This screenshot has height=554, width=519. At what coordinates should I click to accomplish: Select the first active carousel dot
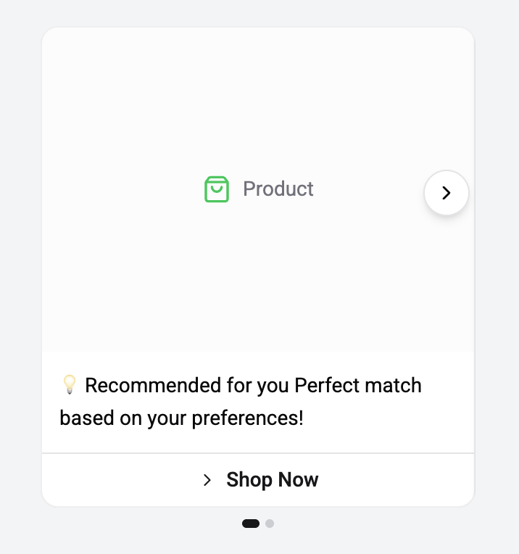tap(251, 524)
